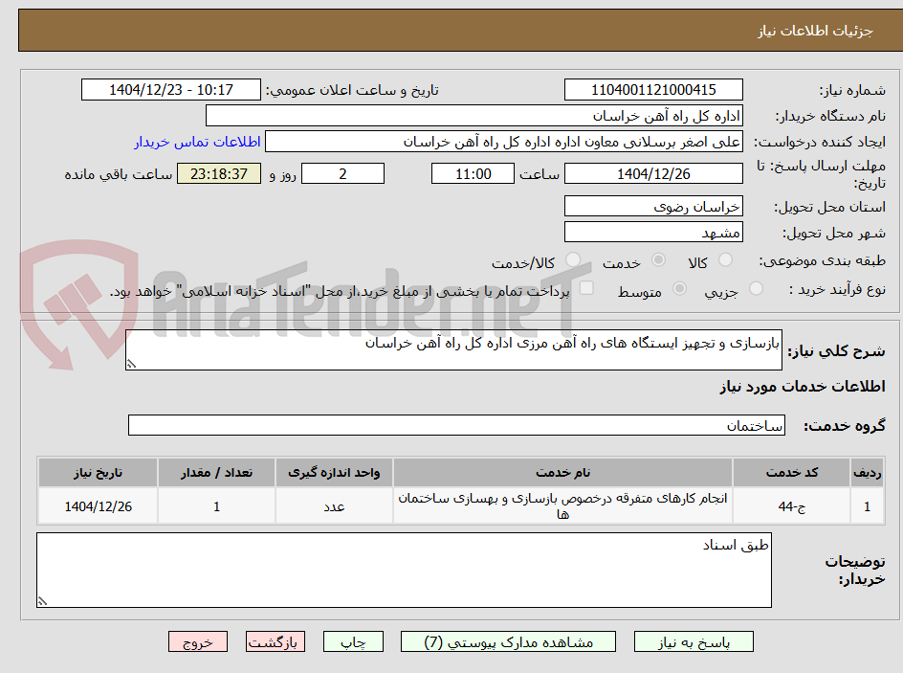Click the چاپ print button
Screen dimensions: 903x673
(353, 641)
